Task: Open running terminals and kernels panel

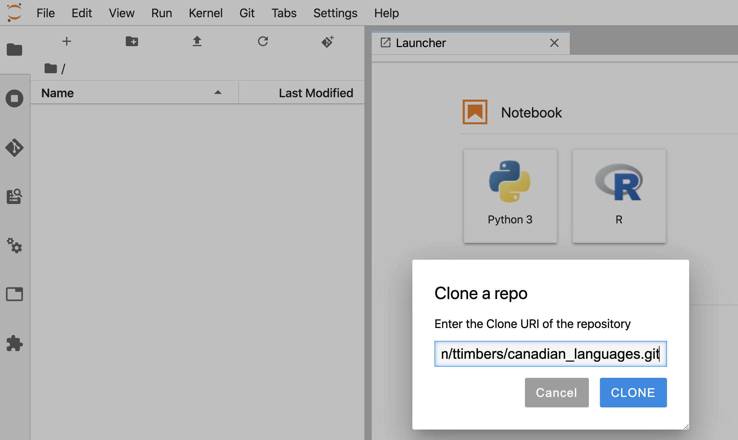Action: [14, 98]
